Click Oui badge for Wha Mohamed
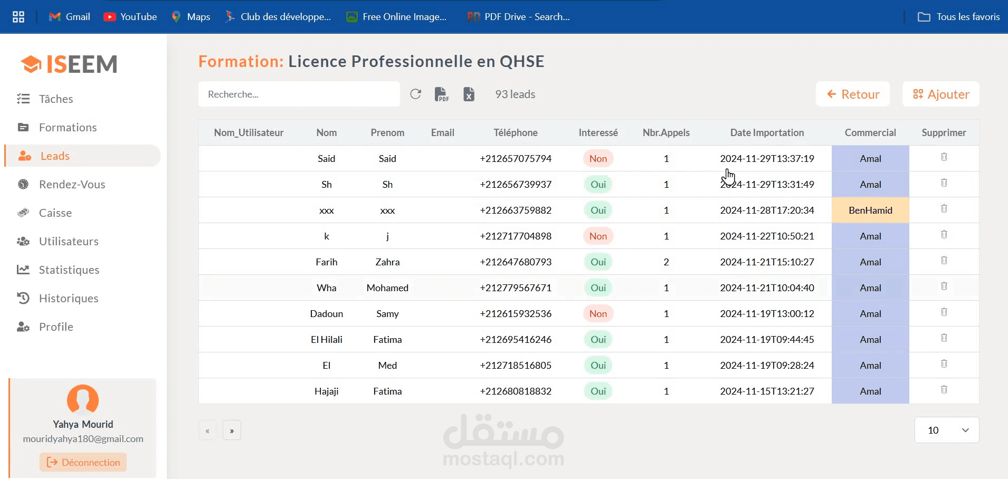 (598, 288)
